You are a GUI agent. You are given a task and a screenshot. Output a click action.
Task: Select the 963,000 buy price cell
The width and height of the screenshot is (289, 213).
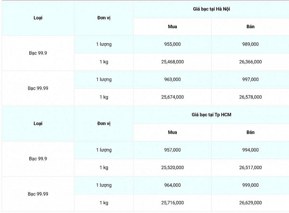(172, 79)
